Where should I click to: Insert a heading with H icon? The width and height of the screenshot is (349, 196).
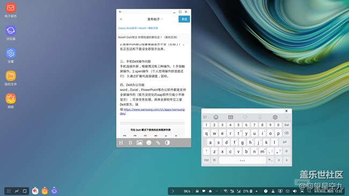tap(121, 143)
